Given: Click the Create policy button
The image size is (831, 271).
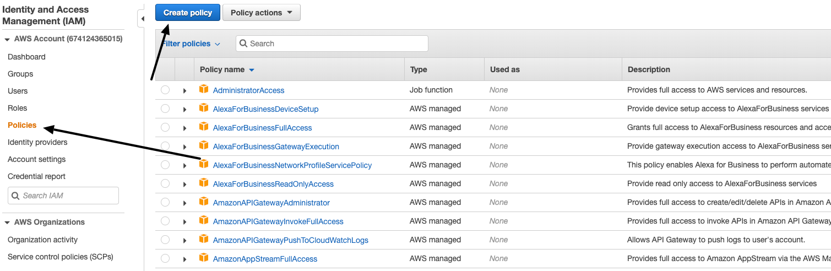Looking at the screenshot, I should tap(188, 13).
